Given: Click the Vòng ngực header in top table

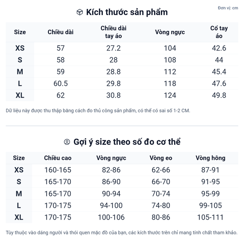Looking at the screenshot, I should (170, 32).
